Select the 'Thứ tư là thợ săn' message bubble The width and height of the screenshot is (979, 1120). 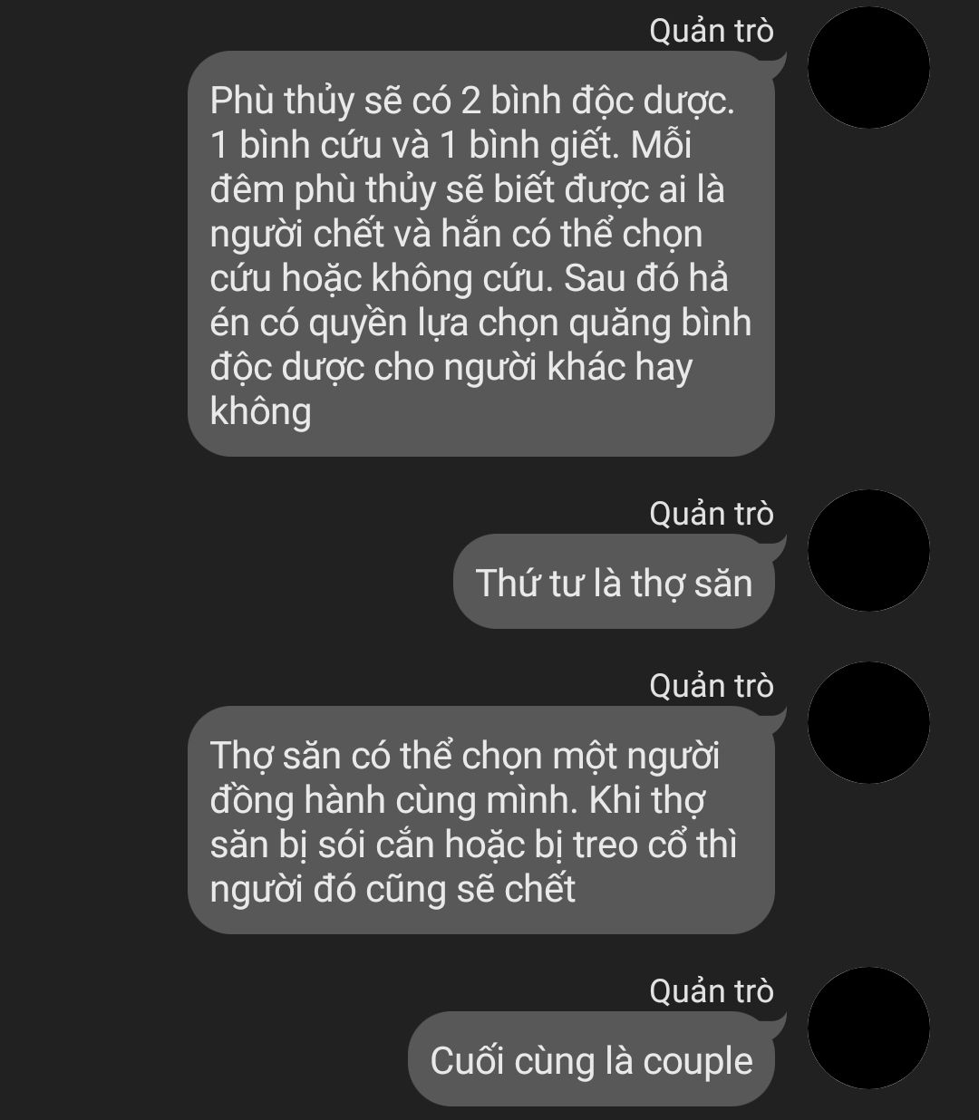pyautogui.click(x=614, y=582)
